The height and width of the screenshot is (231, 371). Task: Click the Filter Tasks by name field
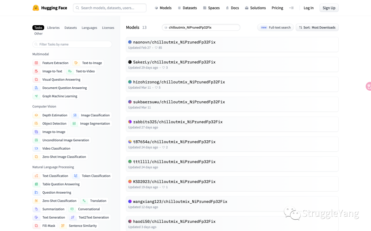click(72, 44)
